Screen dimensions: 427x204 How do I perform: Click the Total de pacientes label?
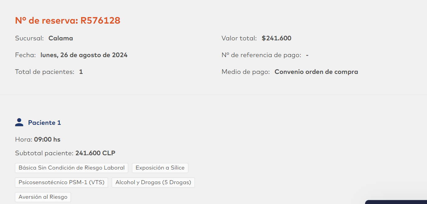point(45,72)
